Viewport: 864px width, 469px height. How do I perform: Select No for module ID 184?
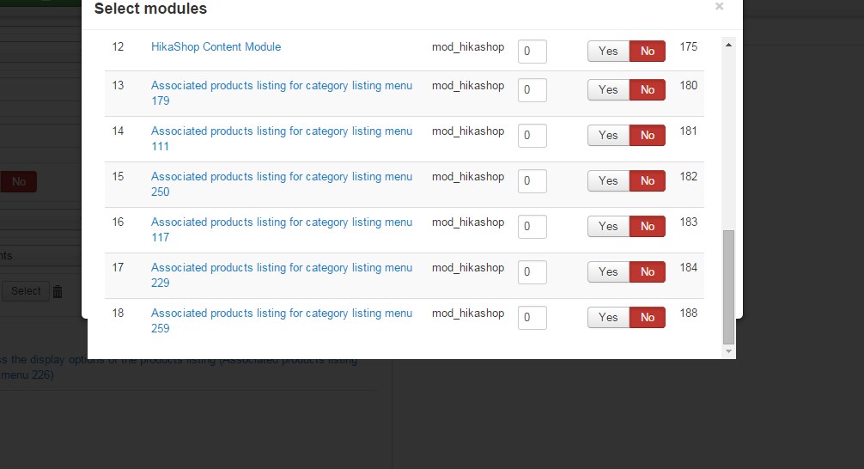coord(648,271)
